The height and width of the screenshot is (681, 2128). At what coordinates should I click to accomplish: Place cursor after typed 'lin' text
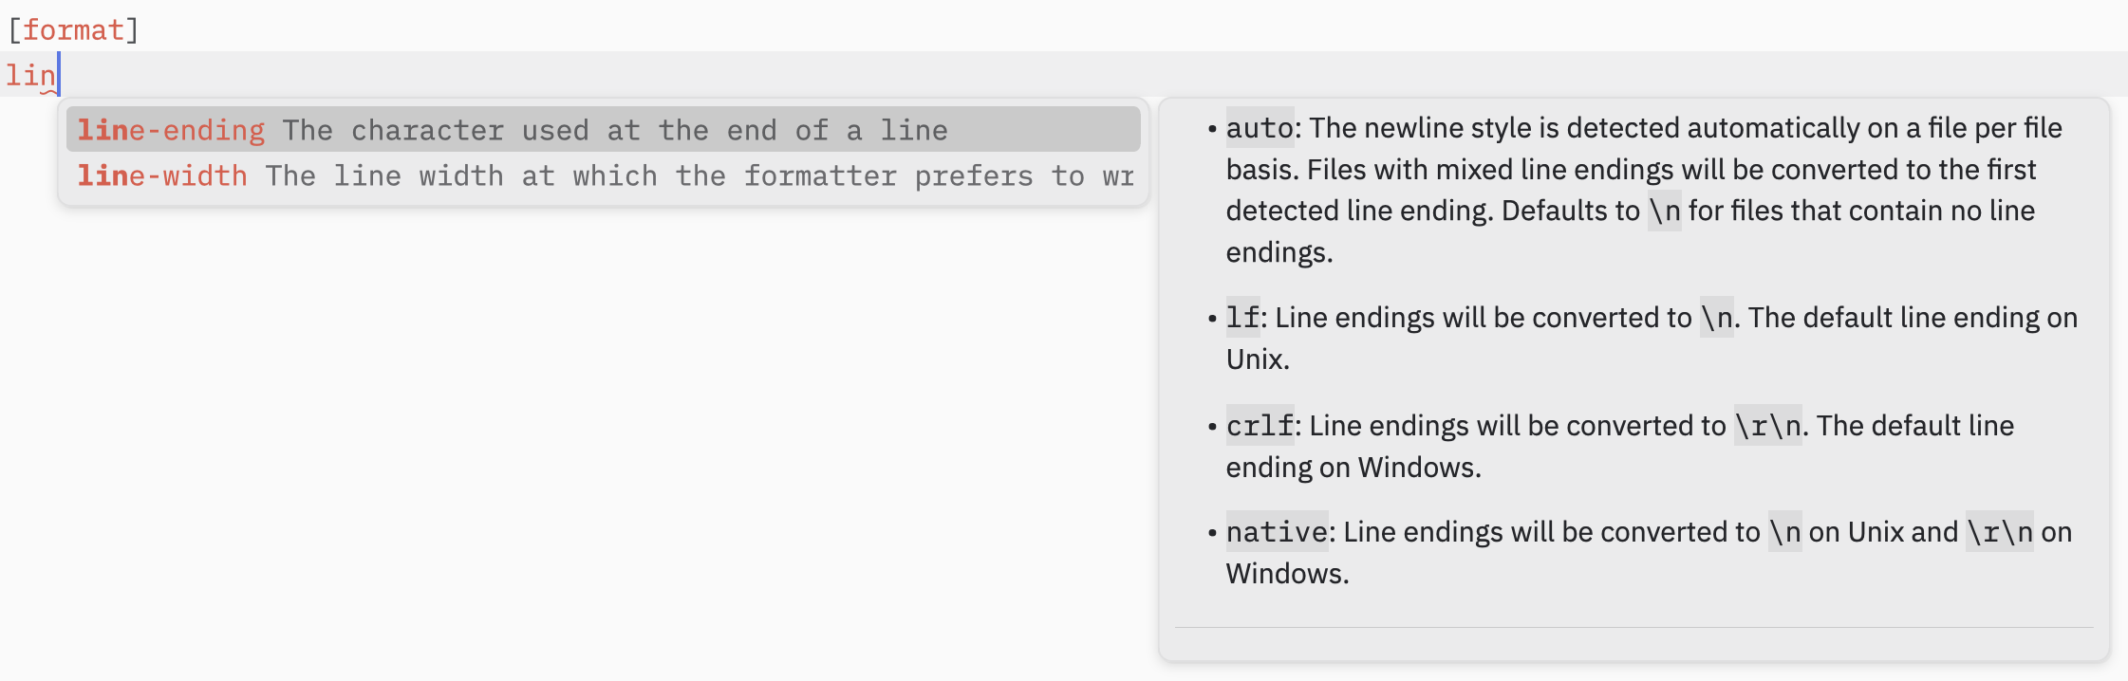tap(58, 75)
